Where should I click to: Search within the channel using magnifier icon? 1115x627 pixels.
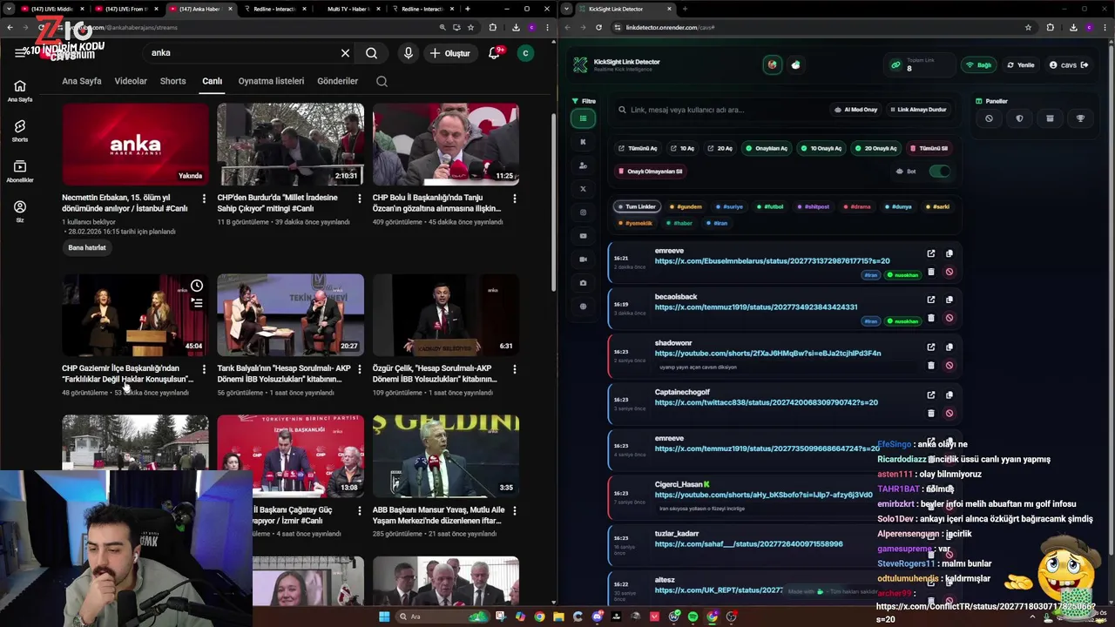tap(382, 81)
